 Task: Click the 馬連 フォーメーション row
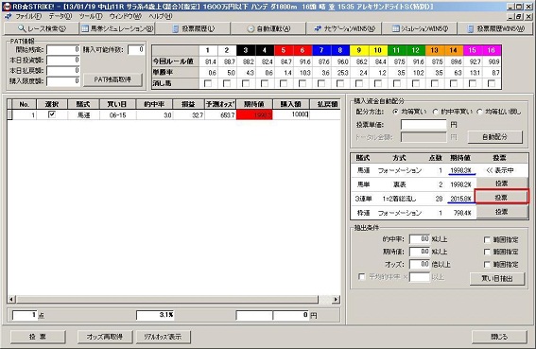[x=439, y=170]
